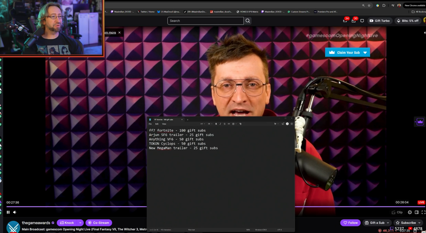Click the 'ff7 fortnite - 100 gift subs' line
Image resolution: width=426 pixels, height=233 pixels.
177,131
